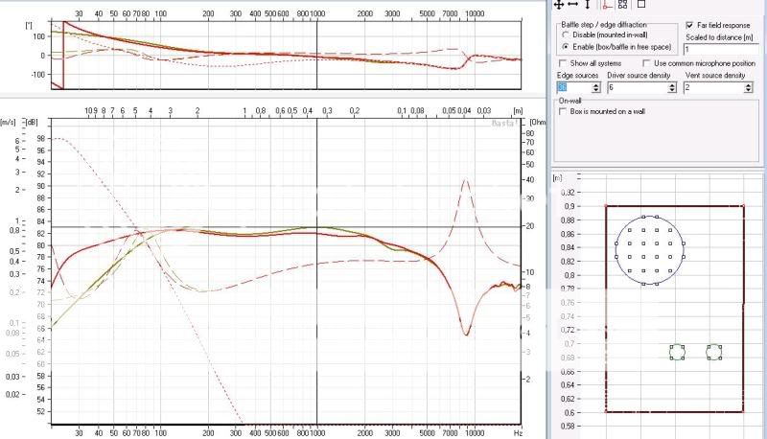This screenshot has height=439, width=767.
Task: Select the horizontal double-arrow tool
Action: (572, 5)
